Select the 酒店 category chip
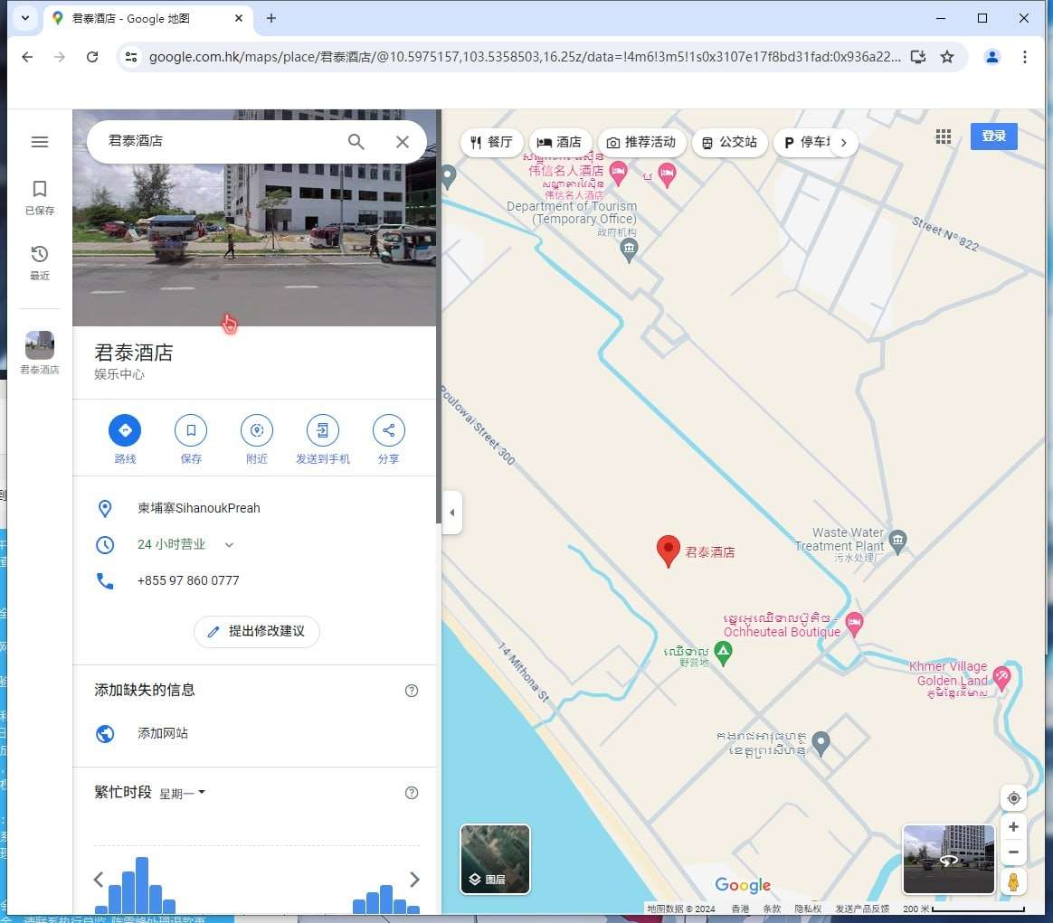 coord(559,142)
